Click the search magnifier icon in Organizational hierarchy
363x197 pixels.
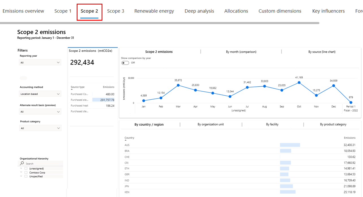point(22,163)
